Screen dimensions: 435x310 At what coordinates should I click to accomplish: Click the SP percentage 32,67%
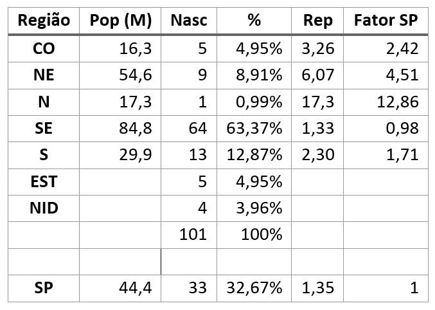click(x=254, y=288)
